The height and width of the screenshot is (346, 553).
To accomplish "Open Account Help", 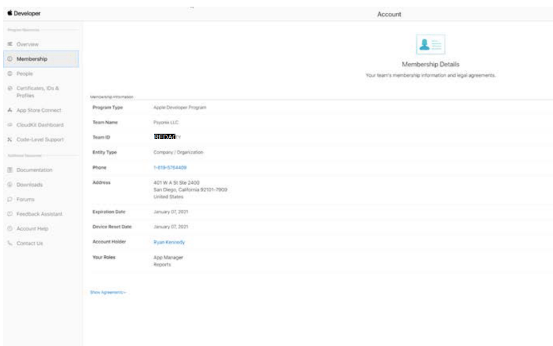I will pyautogui.click(x=33, y=228).
